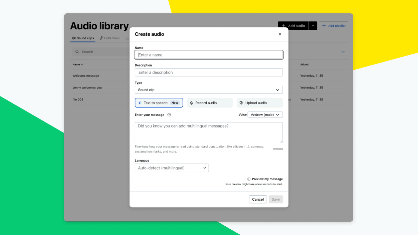Click the Cancel button in the dialog
The width and height of the screenshot is (418, 235).
[258, 199]
